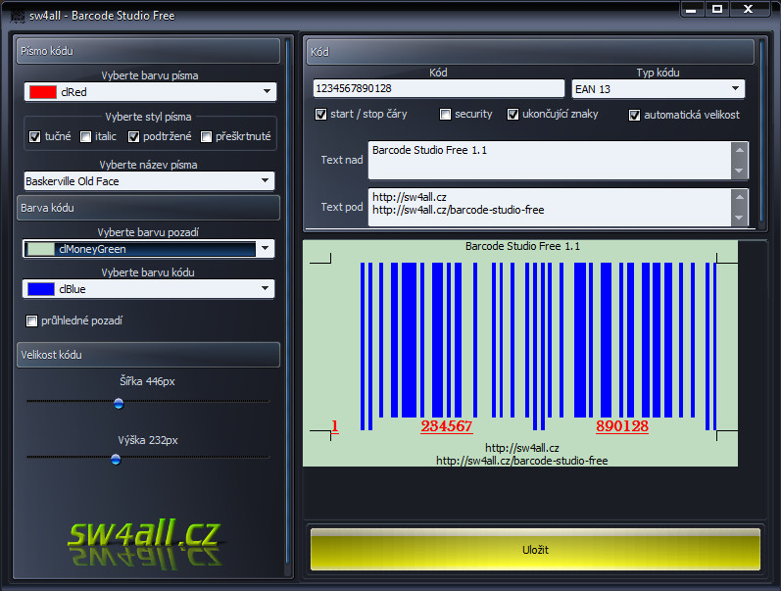Open the Typ kódu dropdown EAN 13
The height and width of the screenshot is (591, 781).
coord(658,89)
